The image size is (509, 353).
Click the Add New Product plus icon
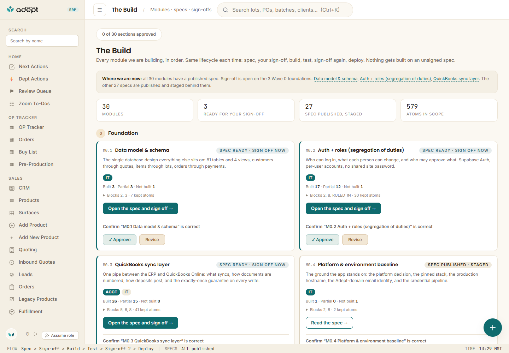(12, 238)
